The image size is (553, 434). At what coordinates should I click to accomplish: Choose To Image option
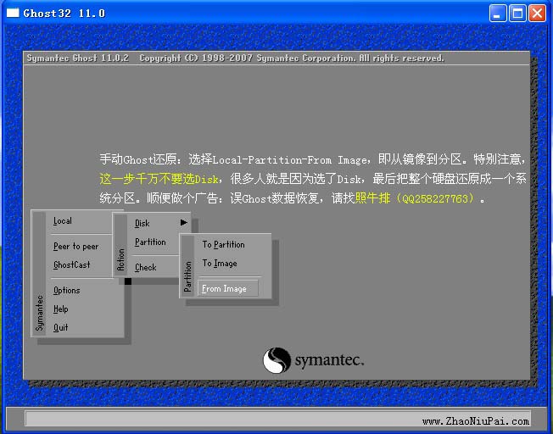tap(220, 264)
